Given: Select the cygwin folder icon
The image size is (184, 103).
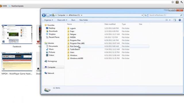Looking at the screenshot, I should pos(68,28).
